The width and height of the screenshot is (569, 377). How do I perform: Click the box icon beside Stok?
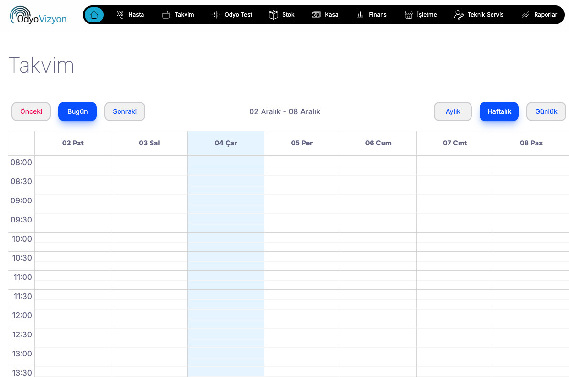click(x=274, y=15)
